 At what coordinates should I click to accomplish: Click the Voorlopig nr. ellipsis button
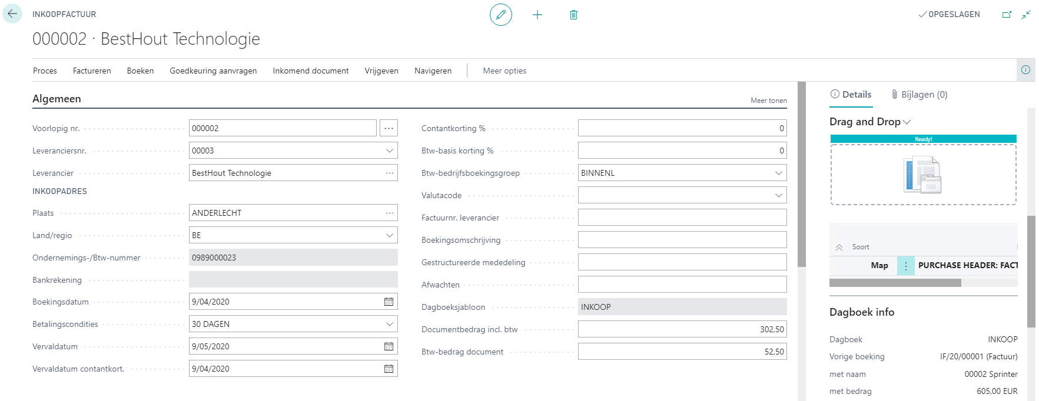[389, 128]
